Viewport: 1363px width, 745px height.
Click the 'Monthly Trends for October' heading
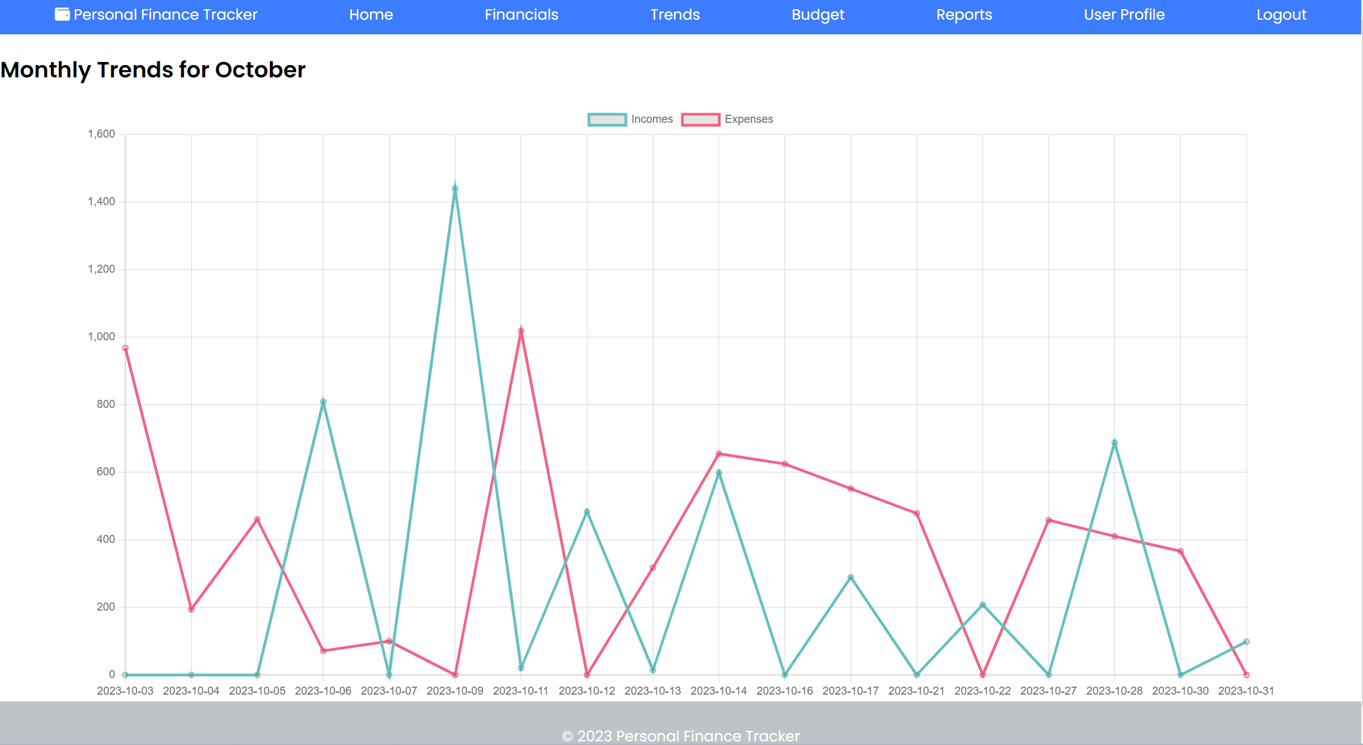(x=153, y=70)
